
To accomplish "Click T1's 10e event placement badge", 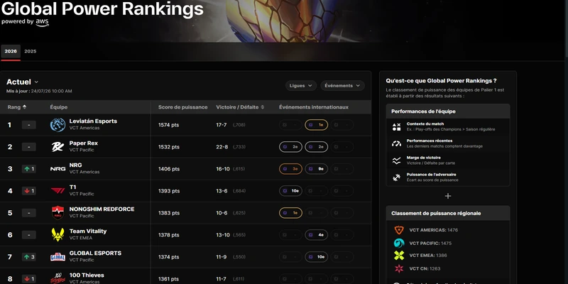I will [x=290, y=191].
